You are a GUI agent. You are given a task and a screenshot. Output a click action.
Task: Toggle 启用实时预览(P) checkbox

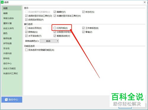26,20
